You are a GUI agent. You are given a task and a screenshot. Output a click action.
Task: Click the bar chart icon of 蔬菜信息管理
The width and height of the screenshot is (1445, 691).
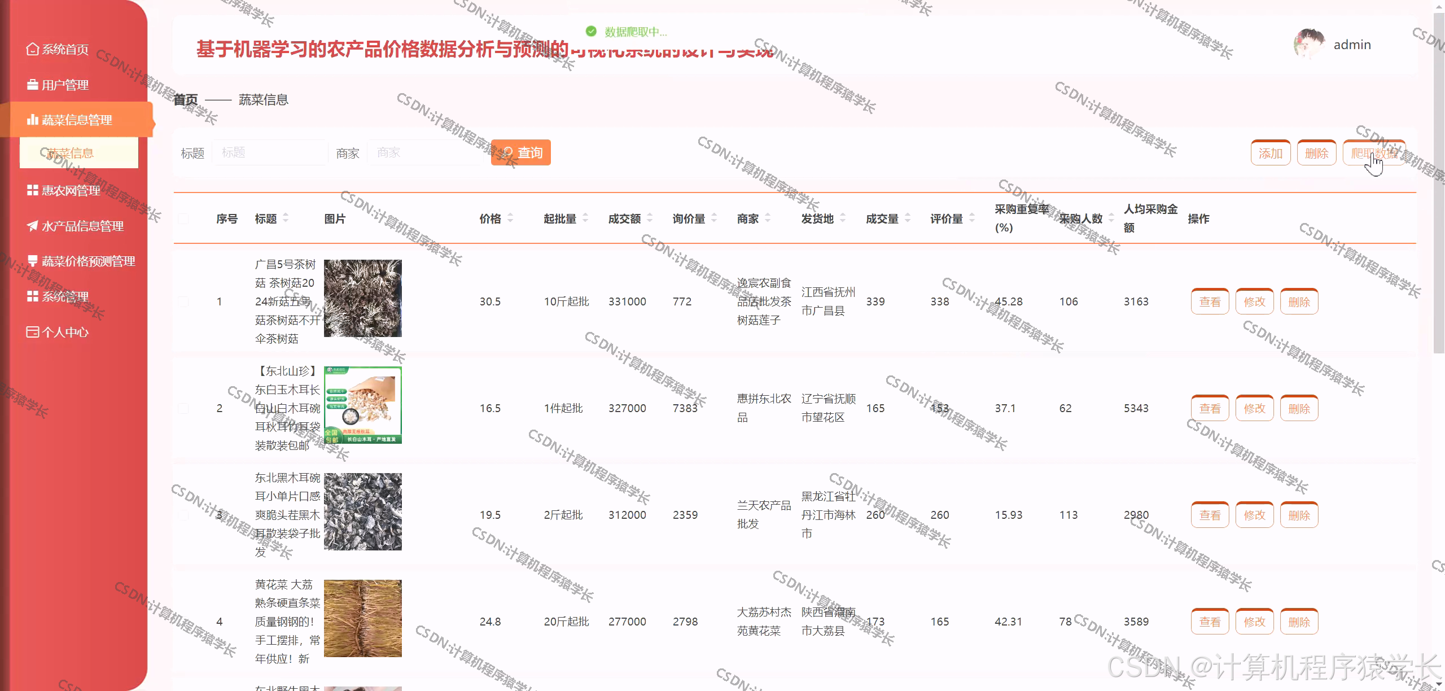33,120
